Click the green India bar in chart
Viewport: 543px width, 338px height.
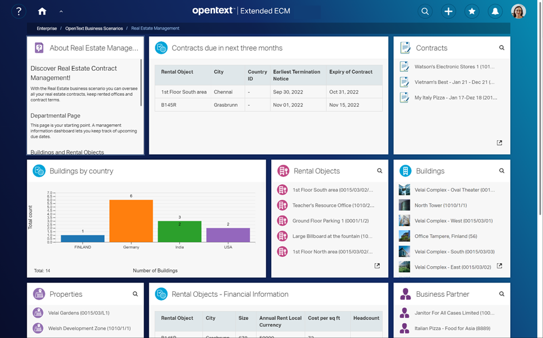(x=179, y=231)
